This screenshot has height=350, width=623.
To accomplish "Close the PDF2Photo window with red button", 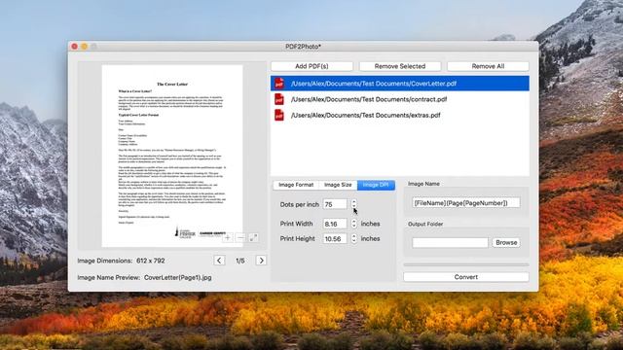I will 75,47.
